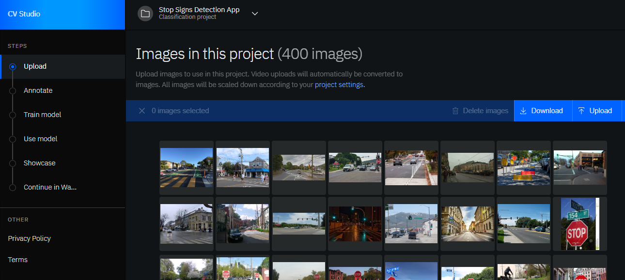Select the orange barrier street thumbnail
Screen dimensions: 625x280
[523, 167]
